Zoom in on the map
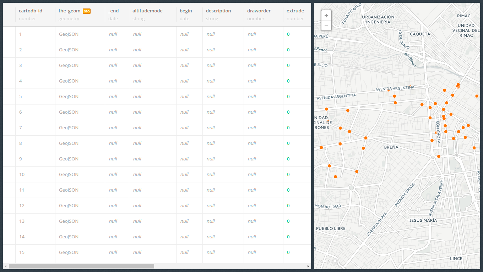The image size is (483, 272). click(x=326, y=16)
